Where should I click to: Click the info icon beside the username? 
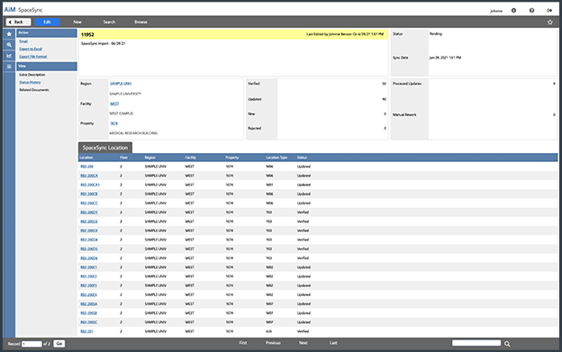(513, 11)
